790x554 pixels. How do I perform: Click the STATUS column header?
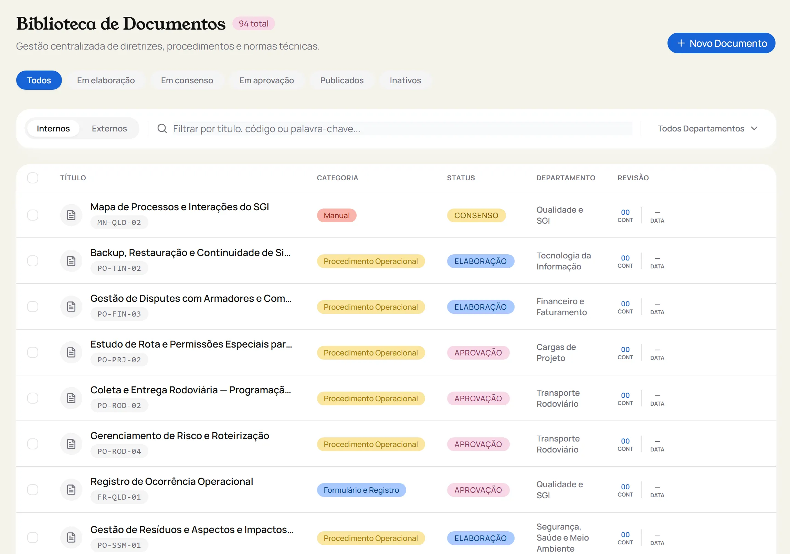coord(461,178)
